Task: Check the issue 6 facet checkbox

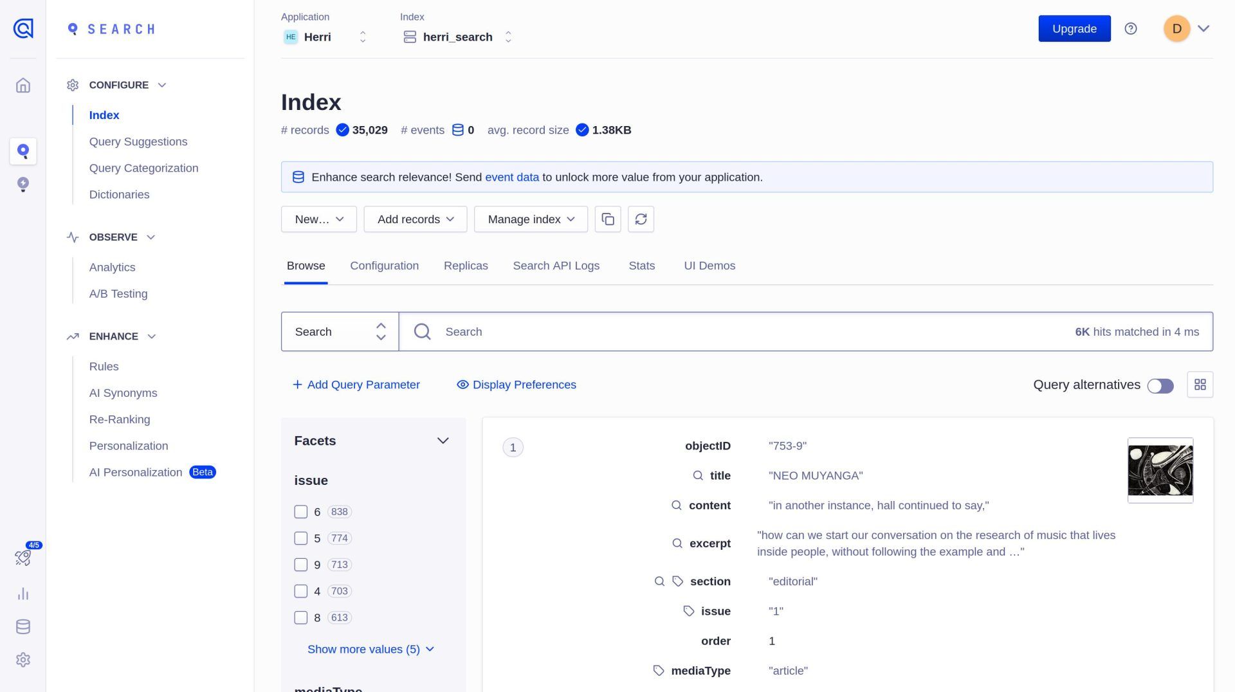Action: tap(300, 512)
